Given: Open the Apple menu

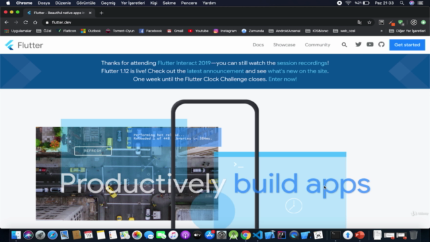Looking at the screenshot, I should tap(8, 3).
